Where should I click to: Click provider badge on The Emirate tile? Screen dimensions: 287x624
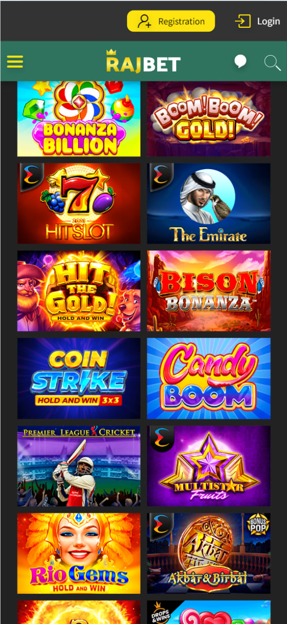[160, 175]
